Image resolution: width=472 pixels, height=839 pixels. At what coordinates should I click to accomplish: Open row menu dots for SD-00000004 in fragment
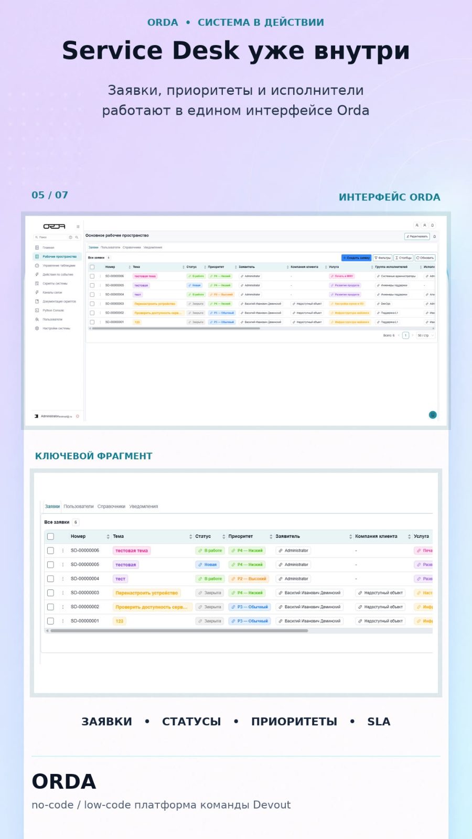point(63,579)
